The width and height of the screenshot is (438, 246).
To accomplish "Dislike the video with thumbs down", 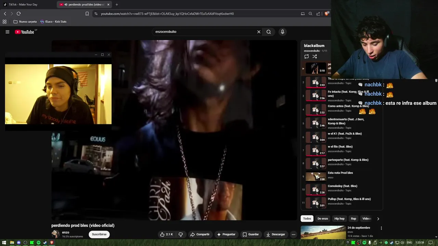I will (181, 234).
